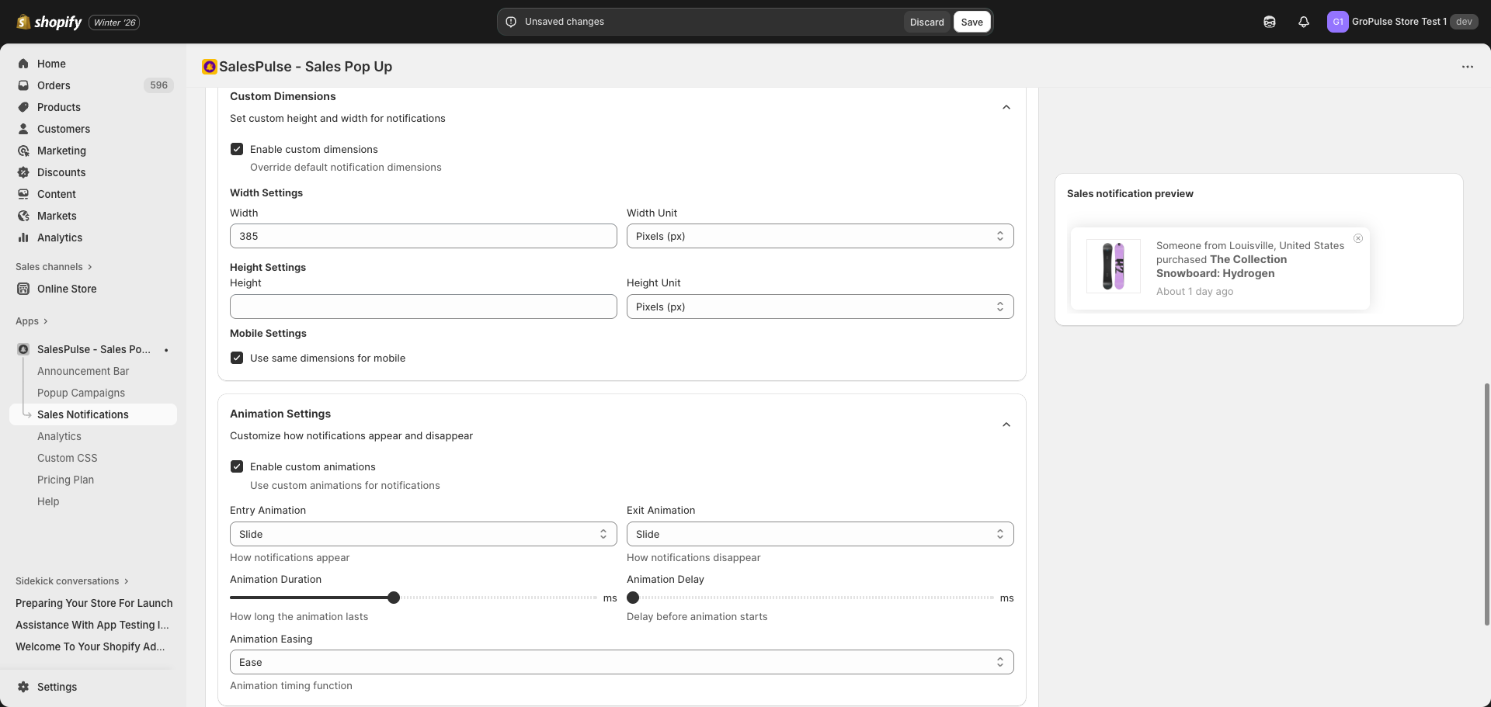1491x707 pixels.
Task: Adjust the Animation Duration slider
Action: [x=394, y=598]
